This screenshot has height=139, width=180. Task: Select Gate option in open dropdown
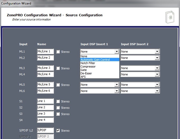tap(84, 70)
